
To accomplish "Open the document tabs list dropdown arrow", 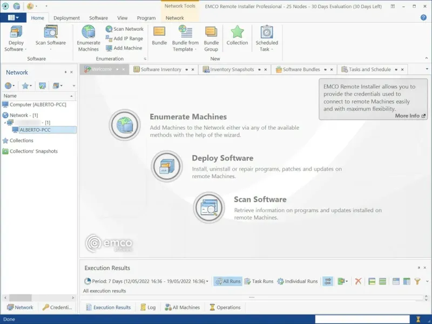I will pyautogui.click(x=427, y=69).
